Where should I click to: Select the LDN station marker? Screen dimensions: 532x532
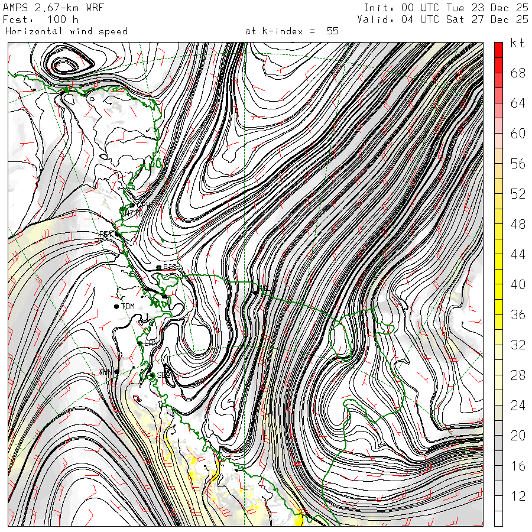click(140, 343)
